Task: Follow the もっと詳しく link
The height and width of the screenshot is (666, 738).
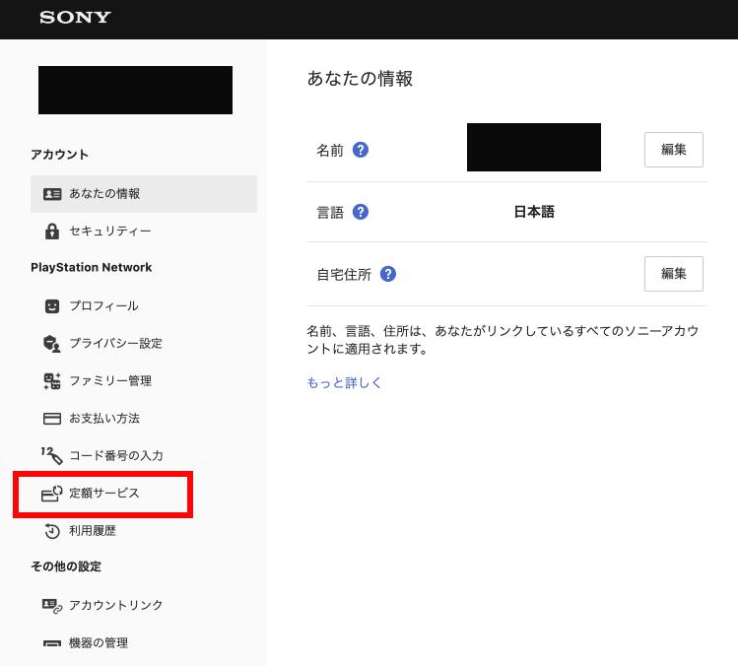Action: pos(344,382)
